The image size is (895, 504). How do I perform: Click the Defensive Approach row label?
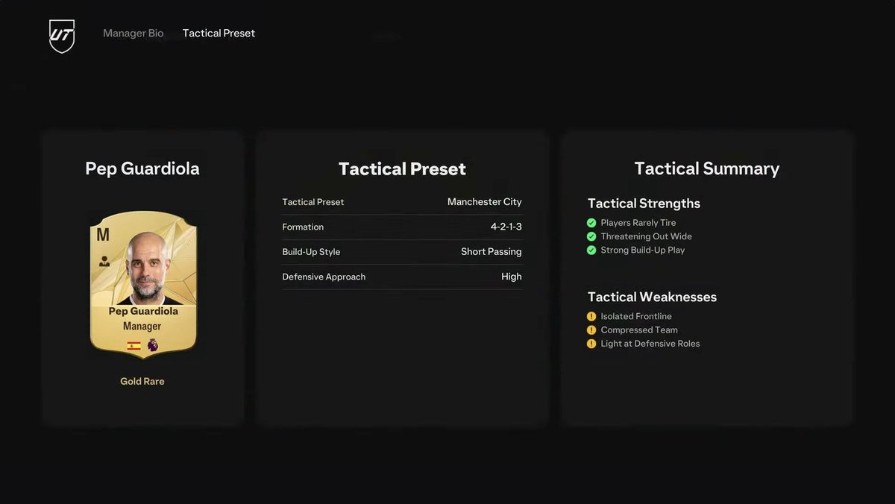(324, 277)
